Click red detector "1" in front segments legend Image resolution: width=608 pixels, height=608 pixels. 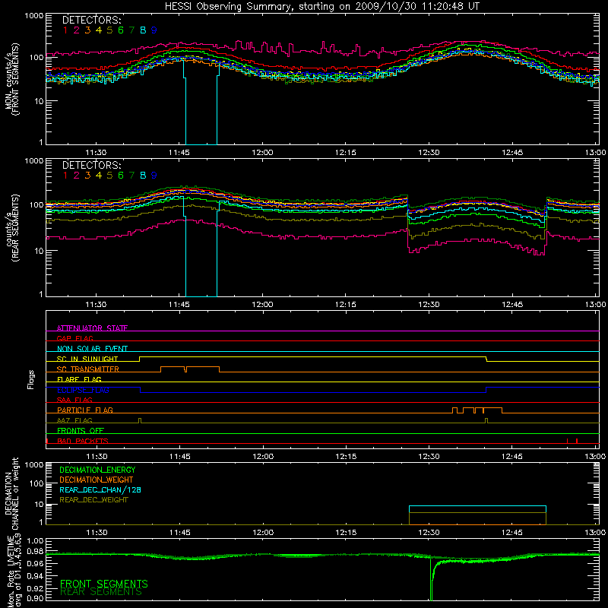pyautogui.click(x=65, y=30)
